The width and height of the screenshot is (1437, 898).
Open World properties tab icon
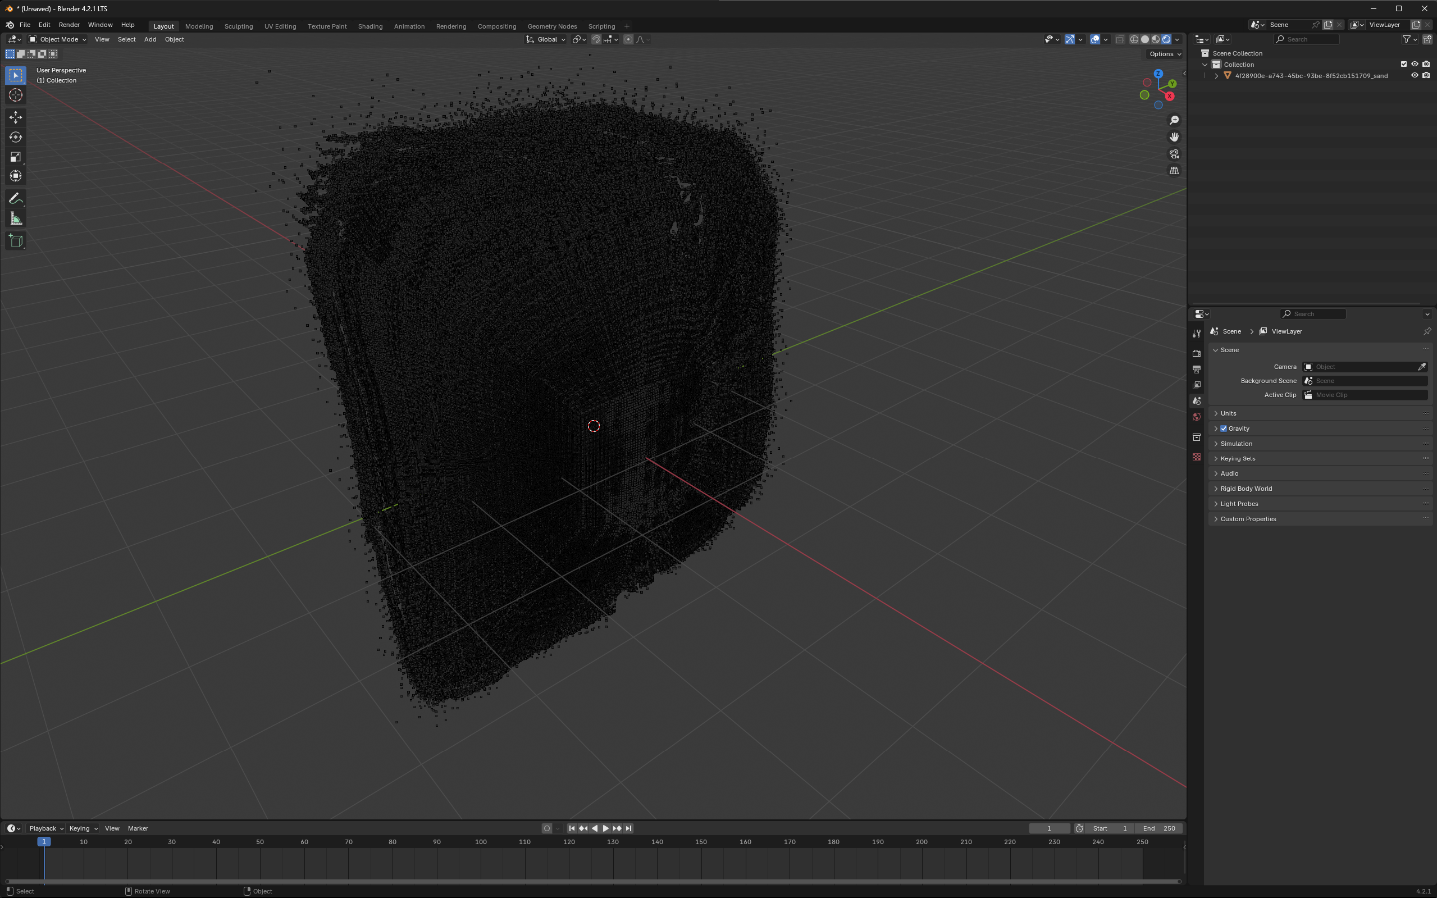click(1197, 417)
